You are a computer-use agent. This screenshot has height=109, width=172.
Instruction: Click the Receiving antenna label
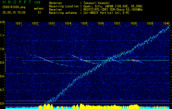pos(63,13)
